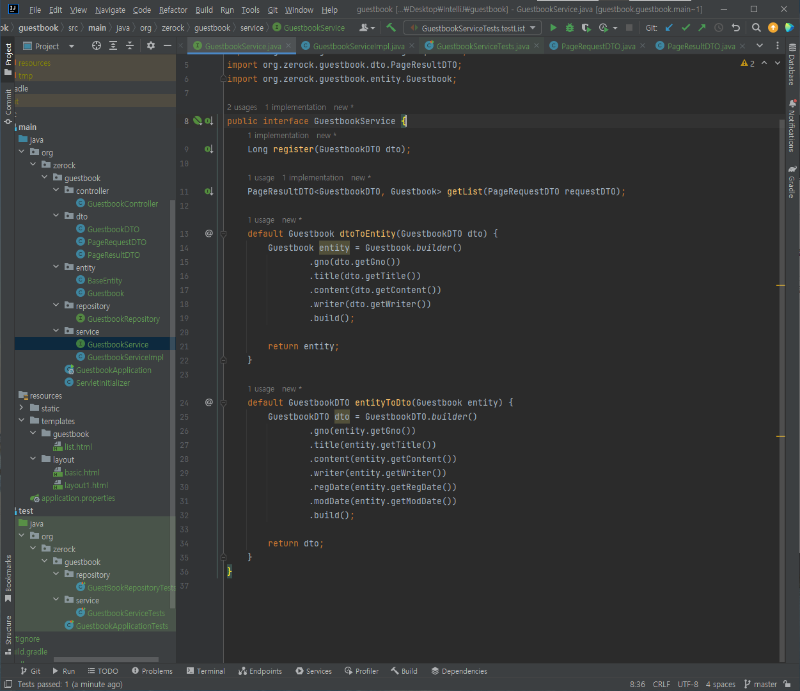The width and height of the screenshot is (800, 691).
Task: Click the Build Project hammer icon
Action: (391, 28)
